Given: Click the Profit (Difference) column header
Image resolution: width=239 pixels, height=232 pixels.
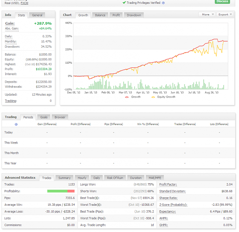Looking at the screenshot, I should [81, 124].
